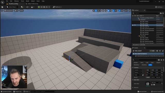Click the Outliner search field
The image size is (165, 93).
pyautogui.click(x=146, y=13)
